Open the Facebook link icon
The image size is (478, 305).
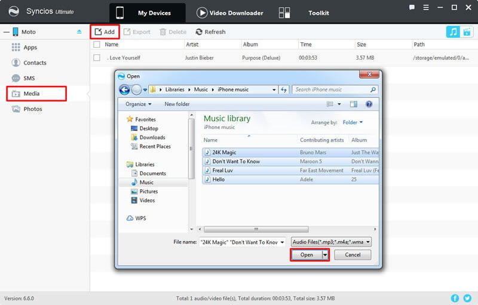pyautogui.click(x=456, y=298)
